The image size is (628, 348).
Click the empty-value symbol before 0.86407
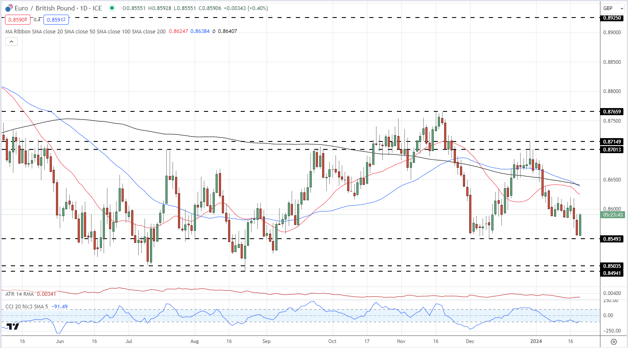pos(214,31)
